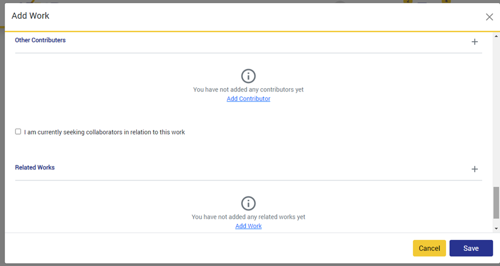This screenshot has height=266, width=500.
Task: Open the Add Contributor link
Action: (x=248, y=99)
